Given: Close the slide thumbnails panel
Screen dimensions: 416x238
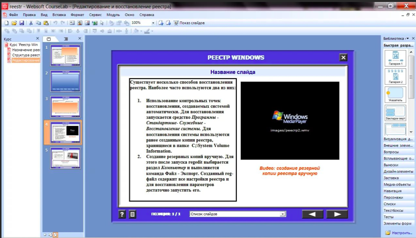Looking at the screenshot, I should [79, 39].
